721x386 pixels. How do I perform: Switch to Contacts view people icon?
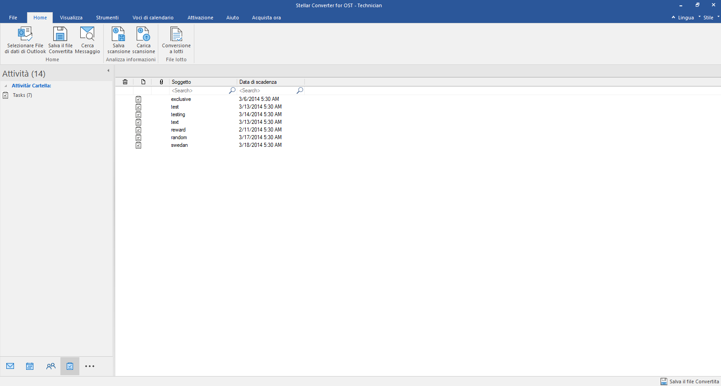click(x=51, y=366)
